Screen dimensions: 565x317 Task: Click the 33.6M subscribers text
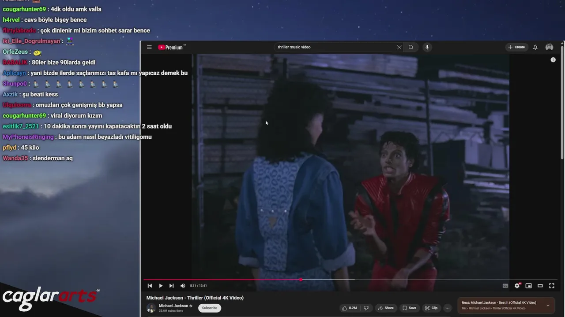(x=171, y=311)
